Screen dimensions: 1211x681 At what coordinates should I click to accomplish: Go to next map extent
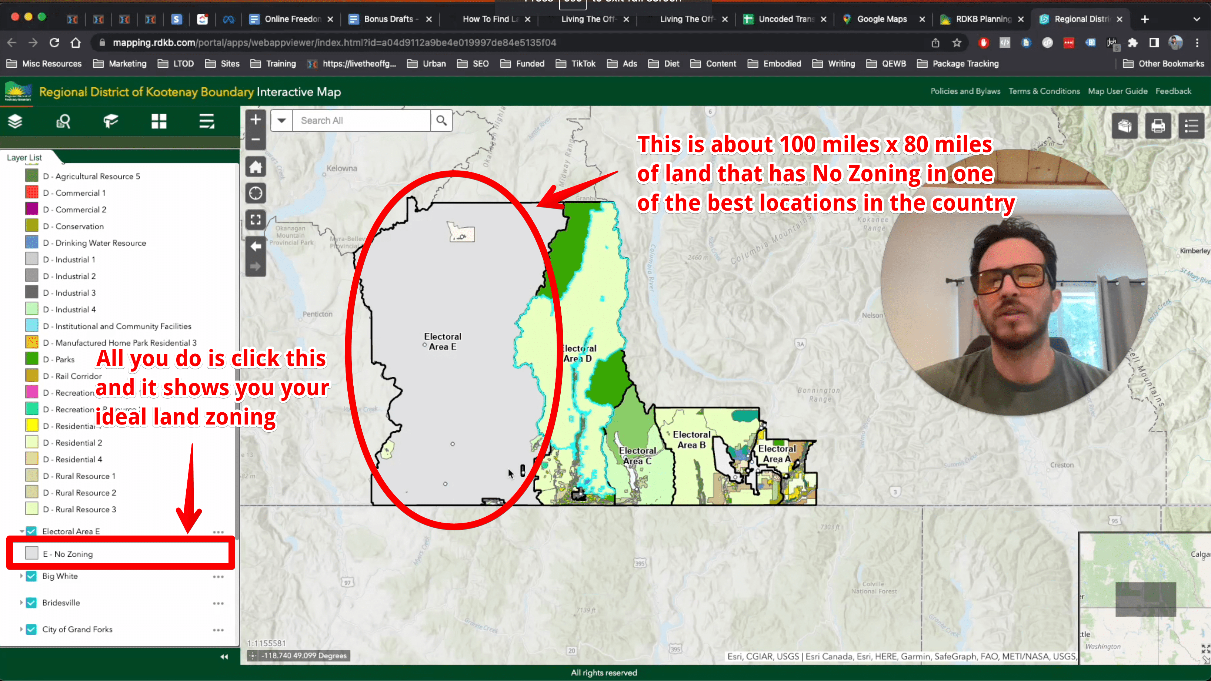pyautogui.click(x=255, y=266)
